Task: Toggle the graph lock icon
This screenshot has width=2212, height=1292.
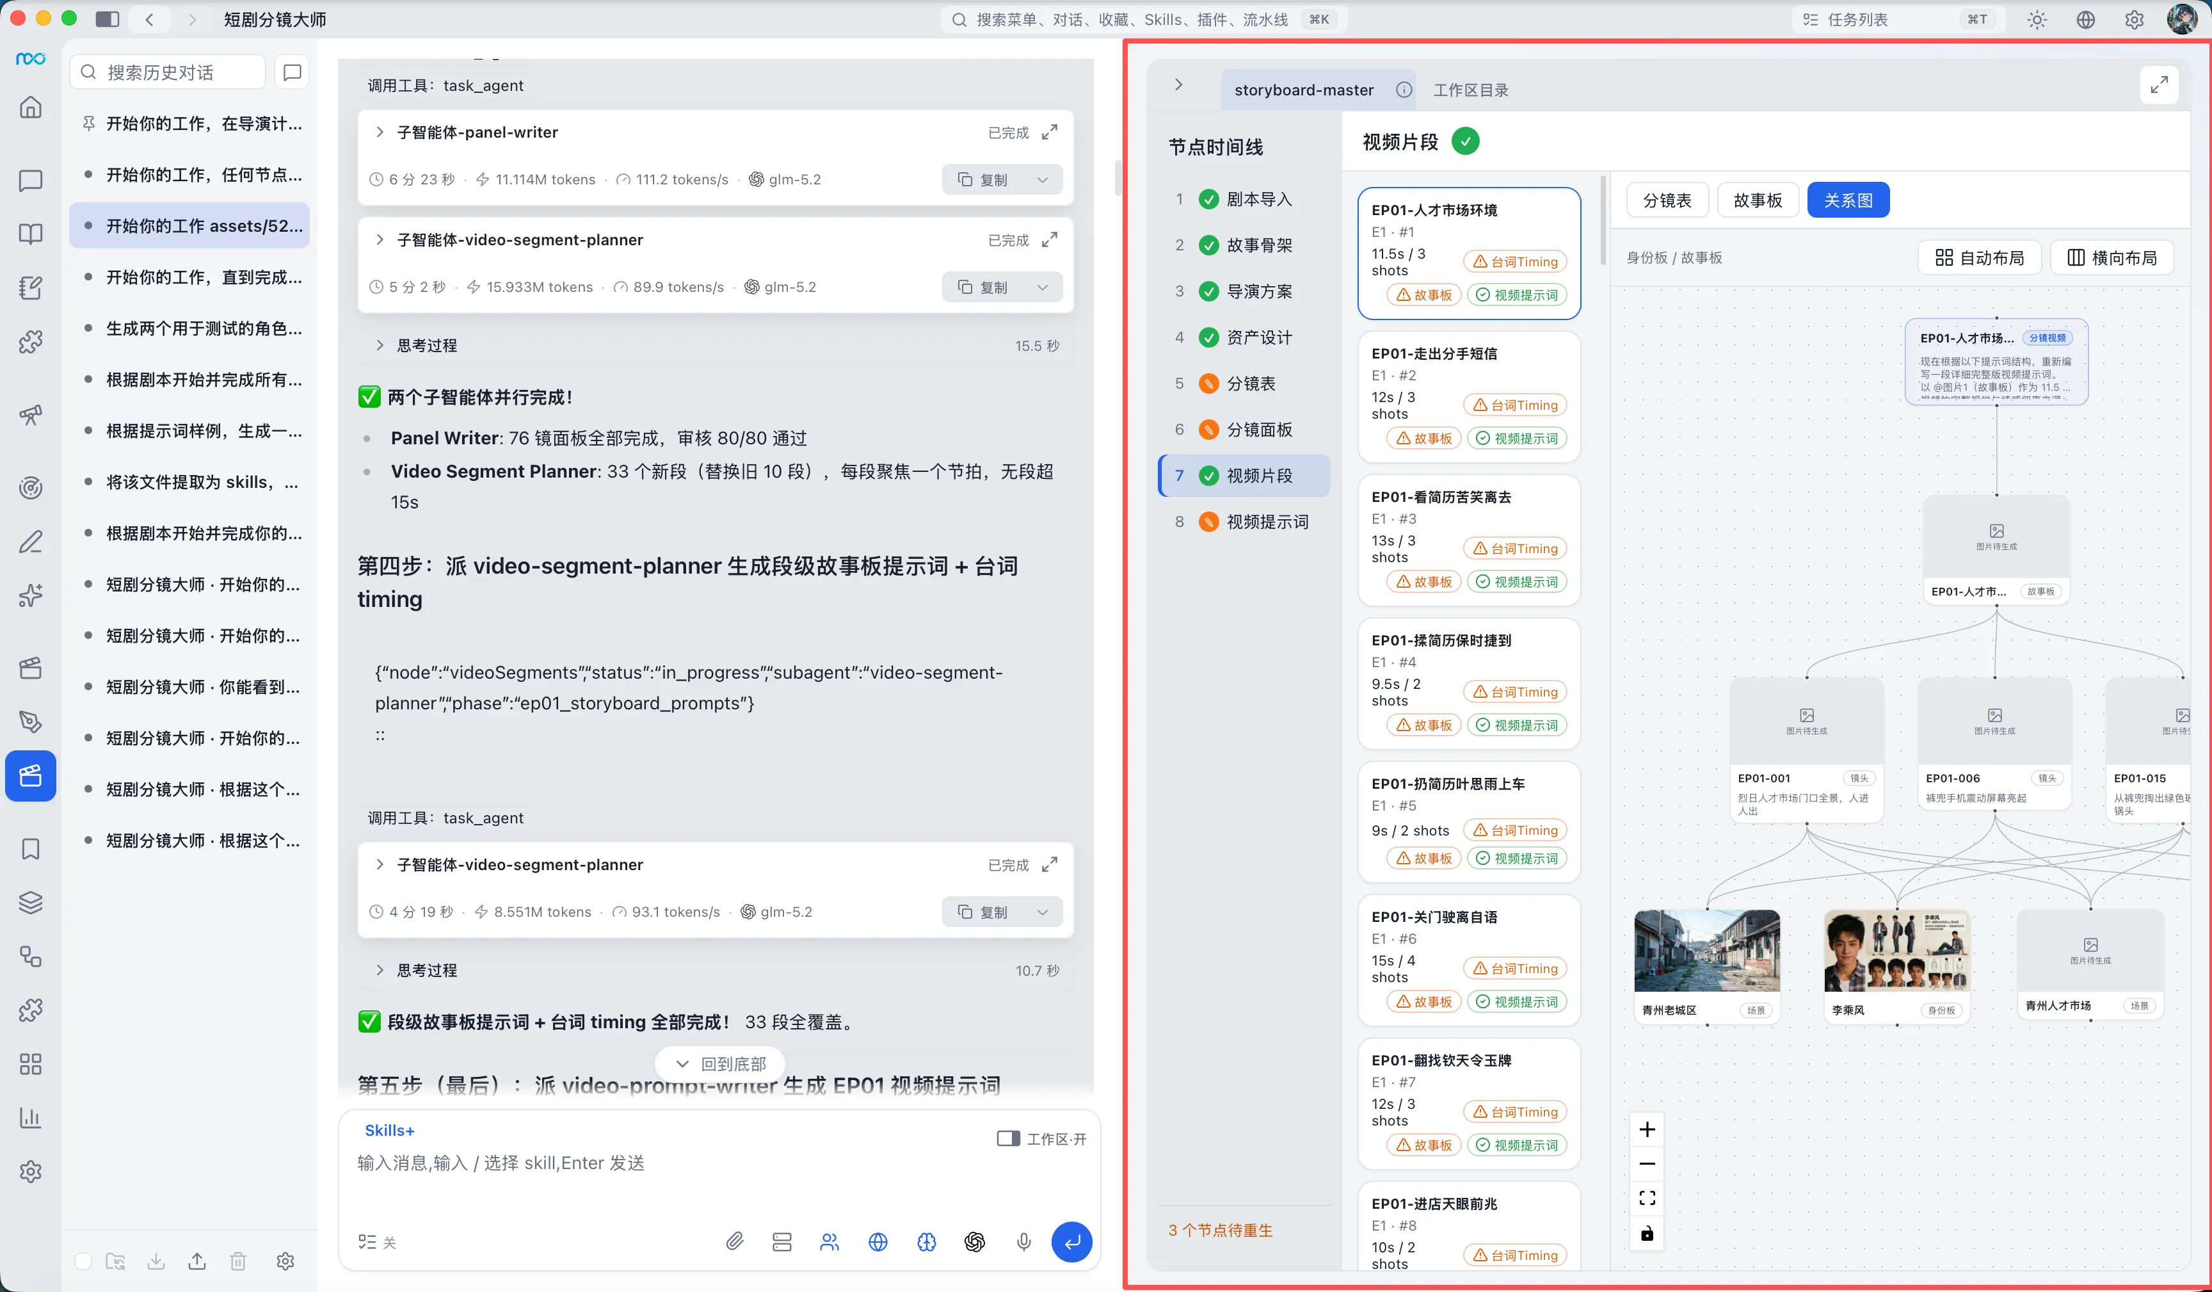Action: coord(1647,1233)
